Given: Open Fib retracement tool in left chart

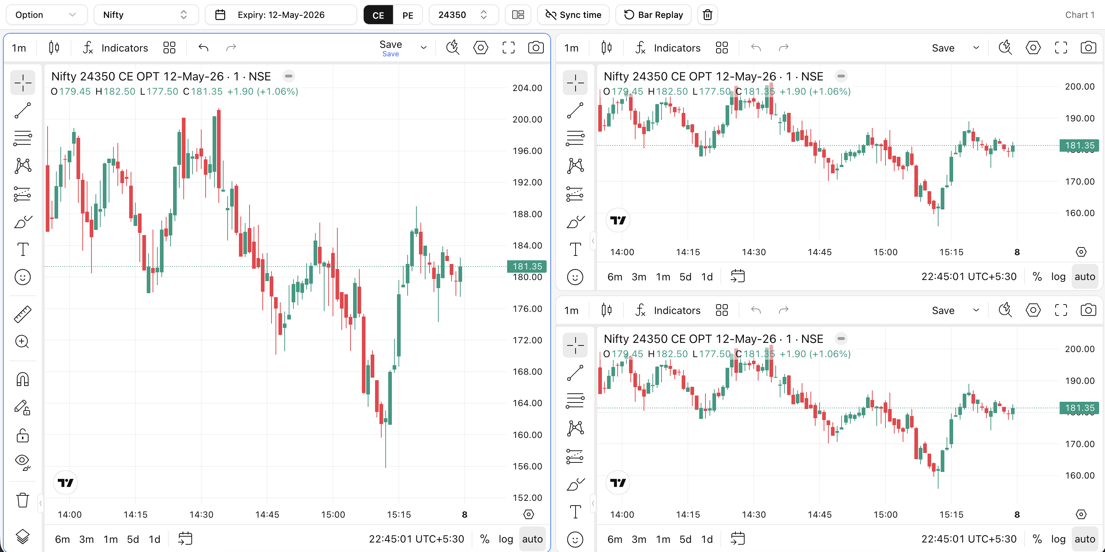Looking at the screenshot, I should [23, 138].
